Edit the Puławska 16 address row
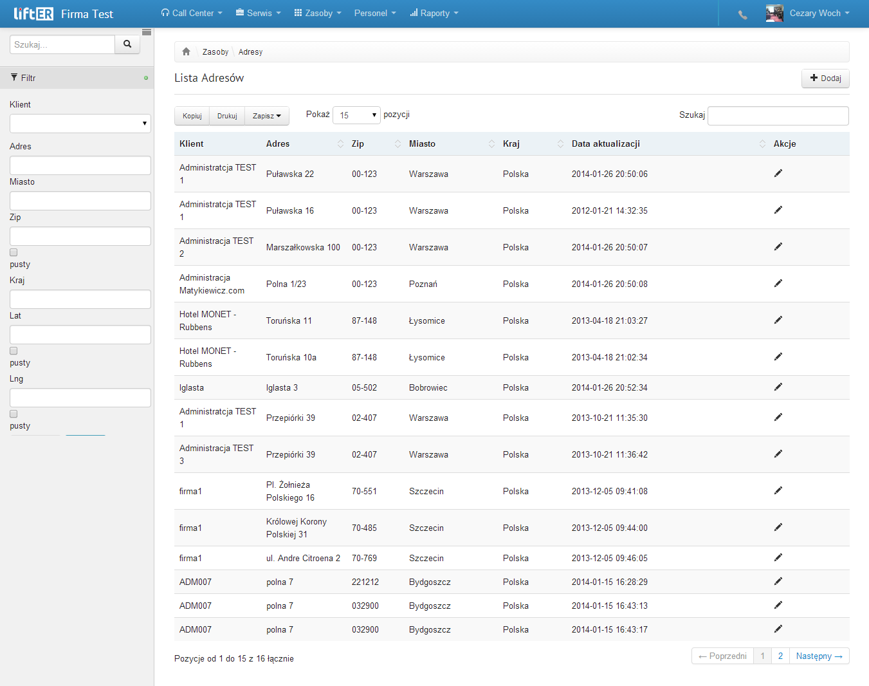 point(778,210)
